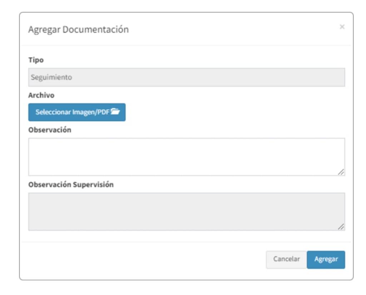The width and height of the screenshot is (366, 295).
Task: Click the Archivo label
Action: pyautogui.click(x=41, y=95)
